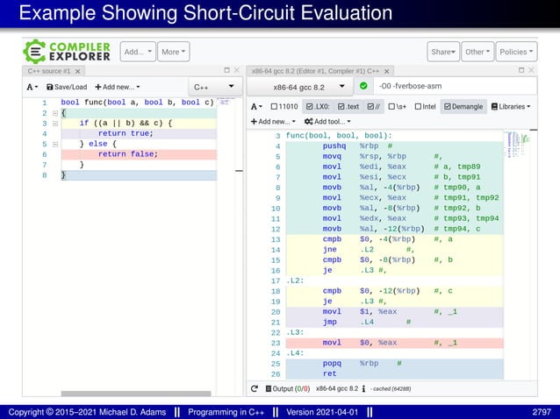Open Add new... menu in source editor

[x=117, y=87]
